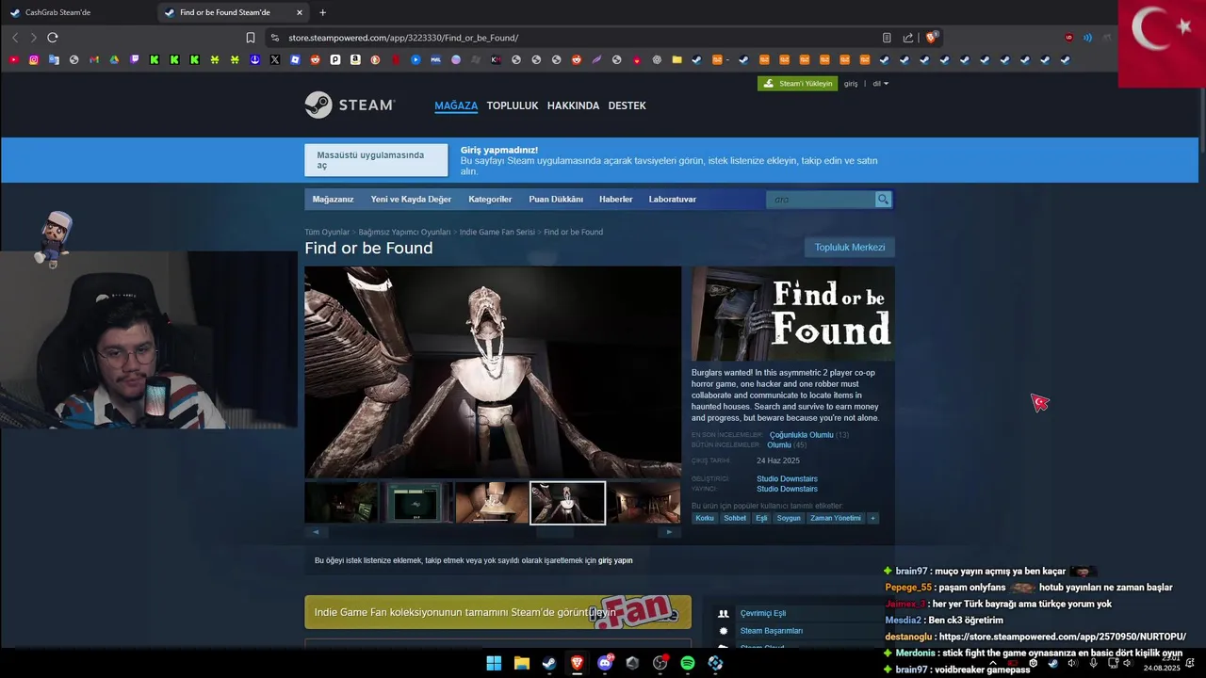The width and height of the screenshot is (1206, 678).
Task: Click the giriş yapın link below the media
Action: pos(615,560)
